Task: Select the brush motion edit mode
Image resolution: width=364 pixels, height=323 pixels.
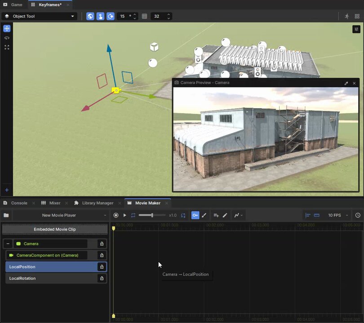Action: [x=204, y=215]
